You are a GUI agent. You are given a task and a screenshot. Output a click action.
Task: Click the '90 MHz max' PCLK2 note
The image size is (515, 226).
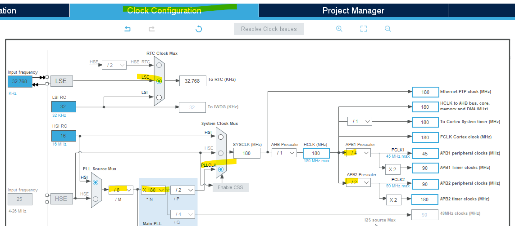[x=398, y=186]
